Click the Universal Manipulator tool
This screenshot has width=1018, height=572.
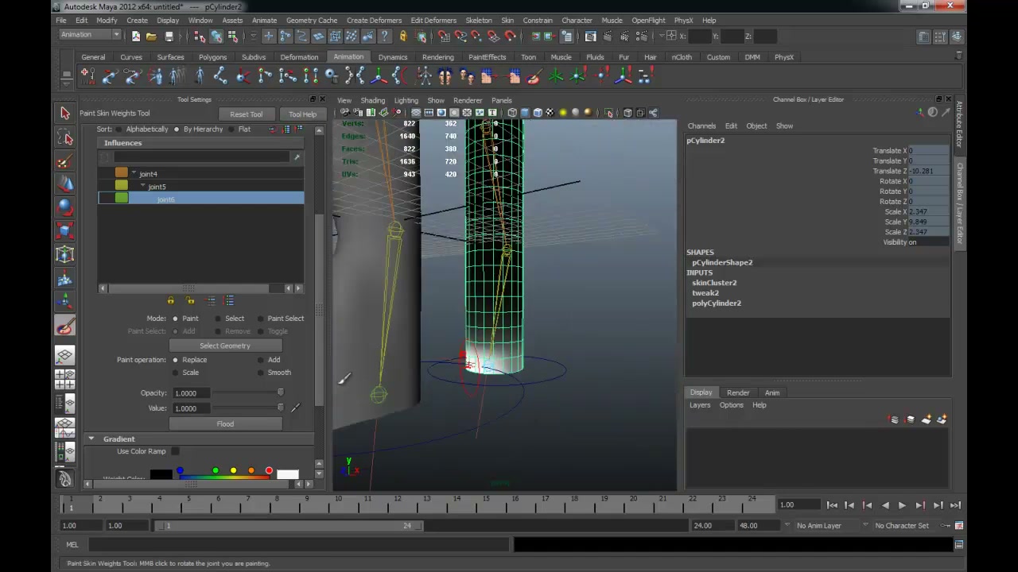tap(65, 255)
